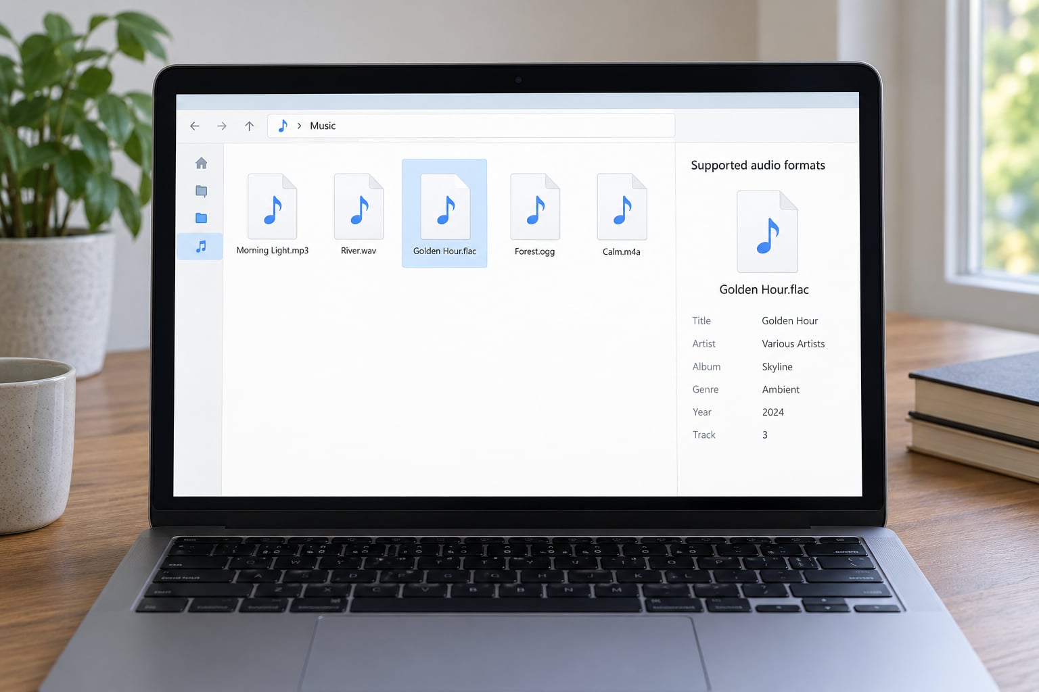Viewport: 1039px width, 692px height.
Task: Expand the address bar breadcrumb chevron
Action: click(299, 126)
